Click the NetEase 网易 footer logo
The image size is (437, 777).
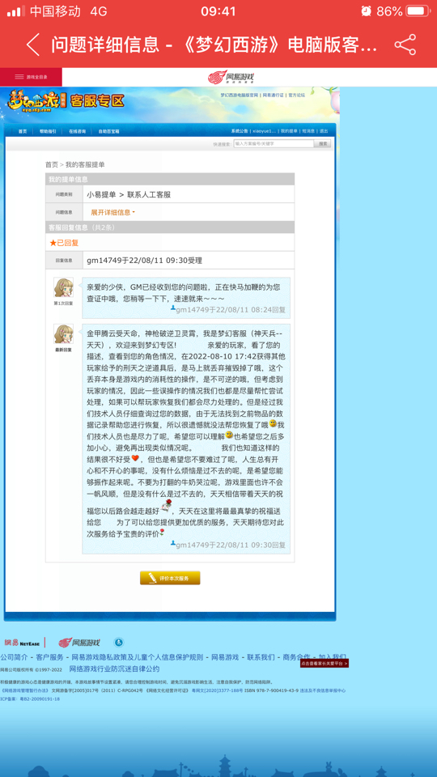(22, 643)
